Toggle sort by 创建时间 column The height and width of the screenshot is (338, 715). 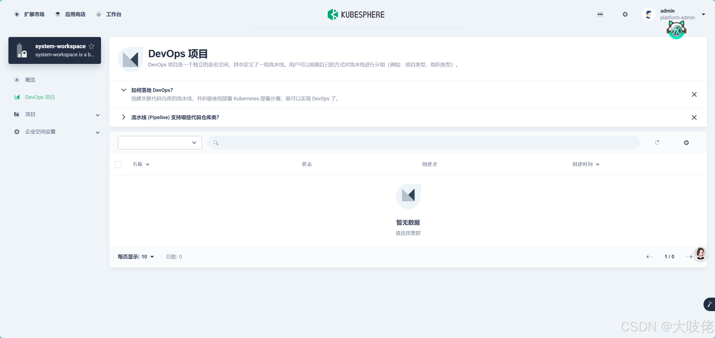[x=586, y=164]
